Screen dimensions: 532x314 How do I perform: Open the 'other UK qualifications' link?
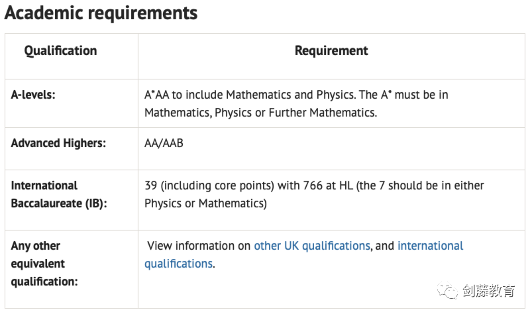(311, 246)
